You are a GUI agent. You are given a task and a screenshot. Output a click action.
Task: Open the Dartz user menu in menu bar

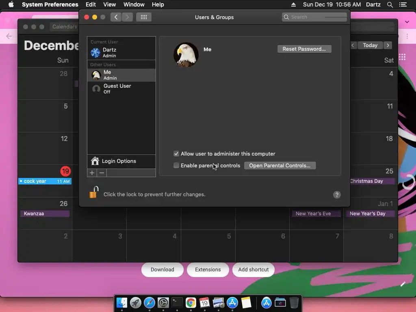click(x=373, y=4)
